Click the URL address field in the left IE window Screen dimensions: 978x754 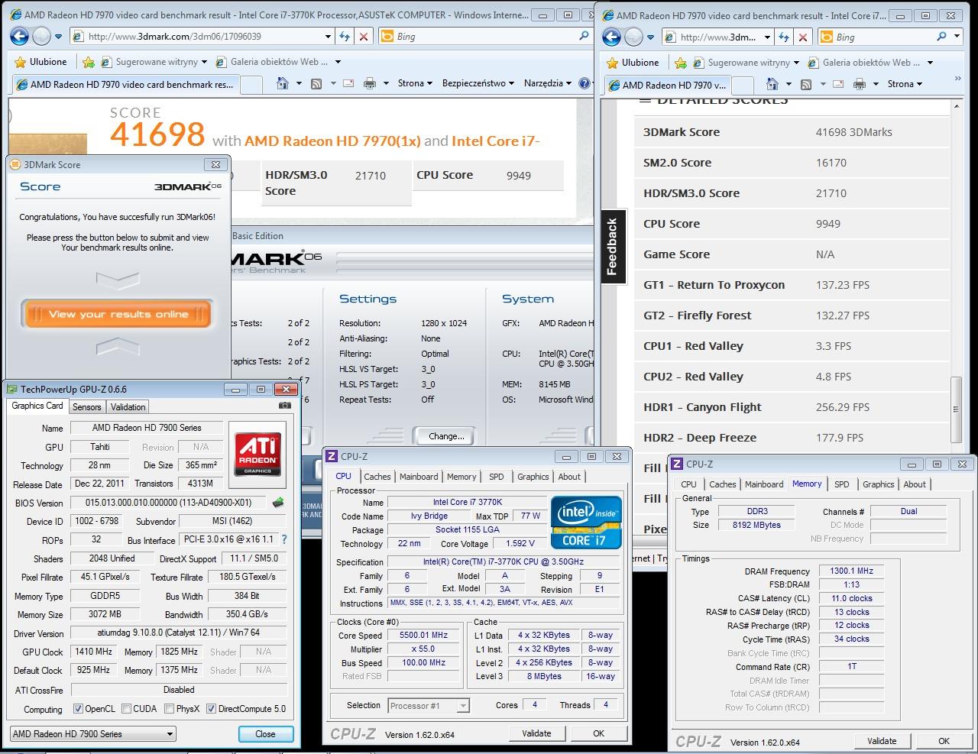pos(202,36)
